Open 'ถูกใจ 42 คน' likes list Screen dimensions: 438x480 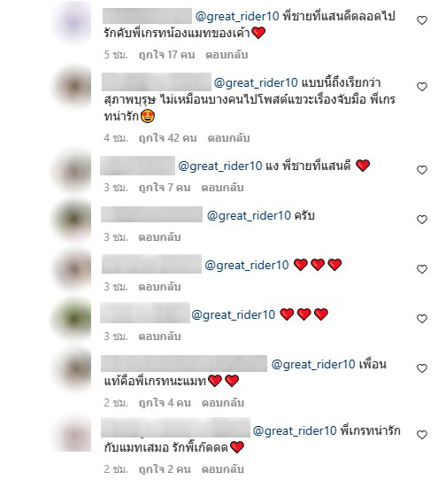167,138
